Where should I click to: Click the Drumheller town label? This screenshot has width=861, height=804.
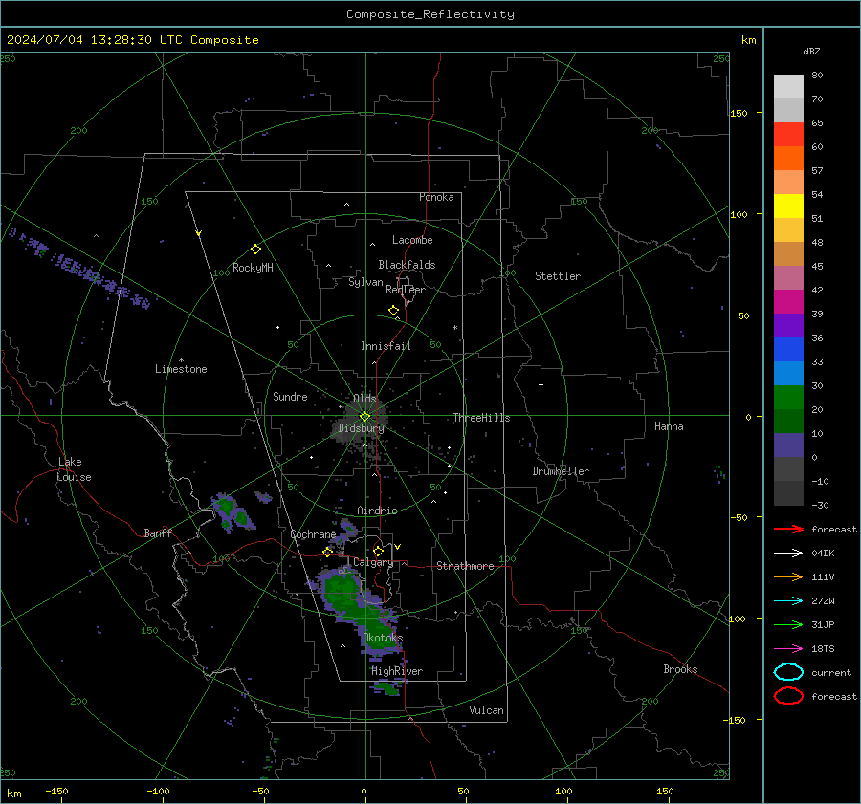point(561,471)
